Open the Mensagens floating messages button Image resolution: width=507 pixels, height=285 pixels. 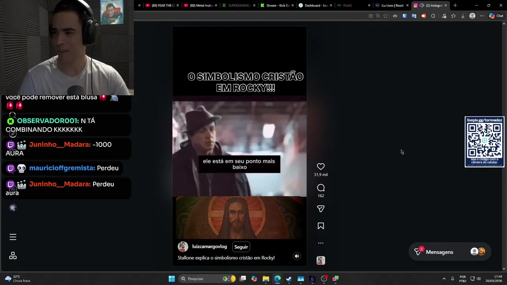[x=450, y=252]
